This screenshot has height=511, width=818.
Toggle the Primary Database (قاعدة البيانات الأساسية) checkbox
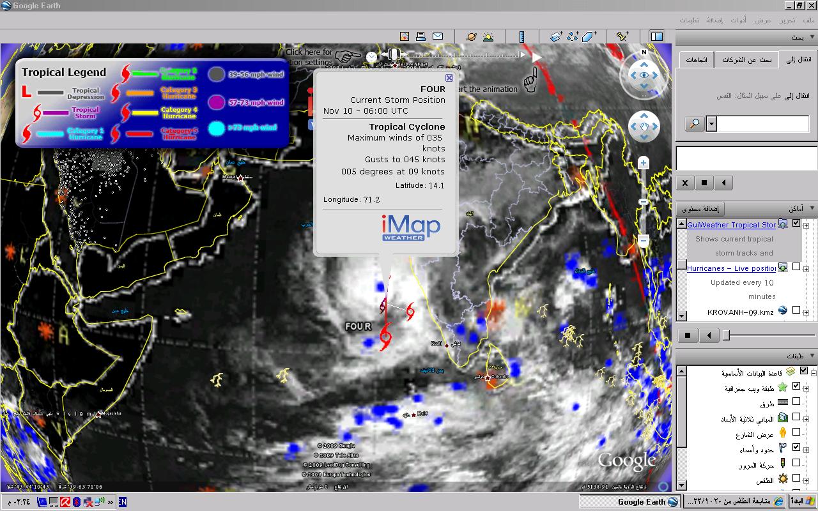[804, 370]
